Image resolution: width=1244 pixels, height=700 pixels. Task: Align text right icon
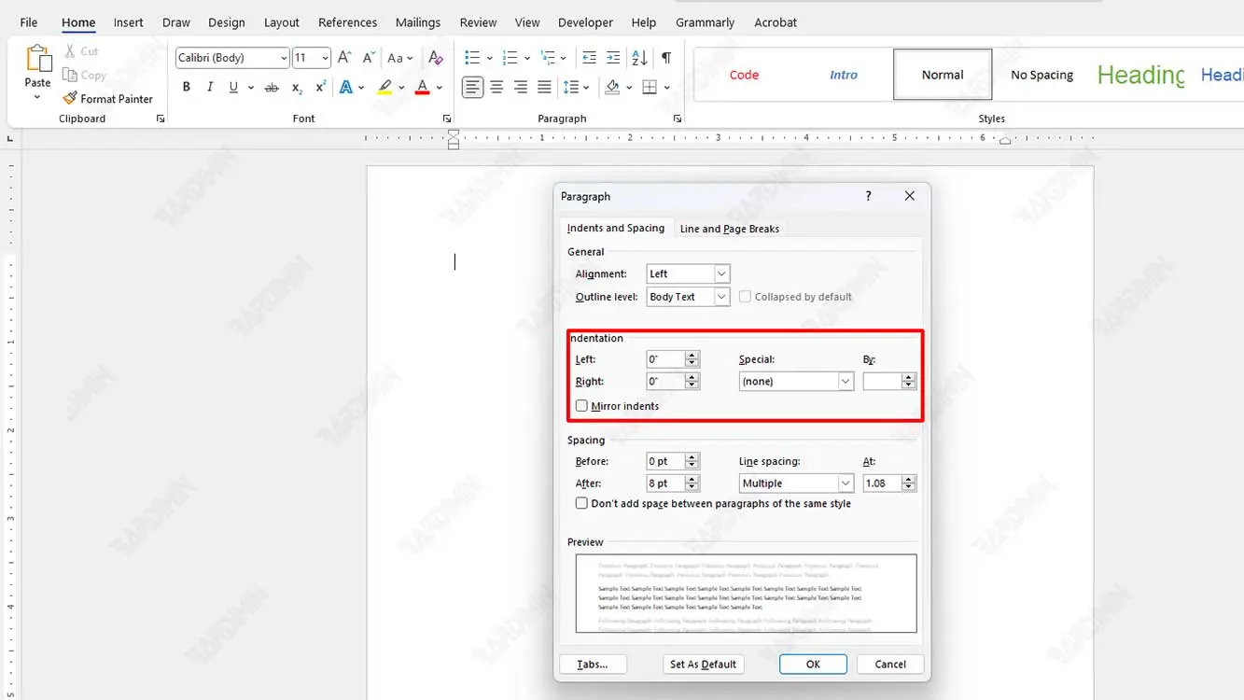[x=521, y=87]
